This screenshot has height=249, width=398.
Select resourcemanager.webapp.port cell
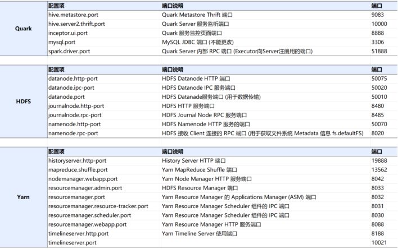[104, 225]
